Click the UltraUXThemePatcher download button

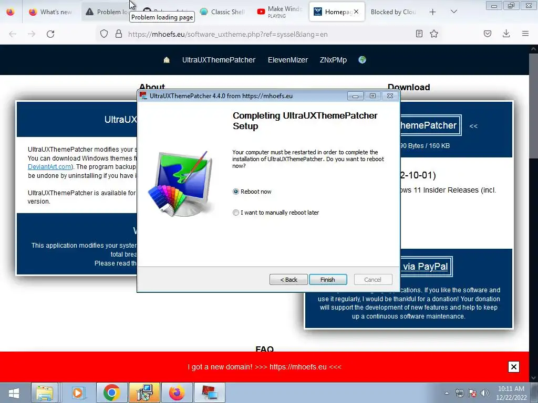(430, 125)
